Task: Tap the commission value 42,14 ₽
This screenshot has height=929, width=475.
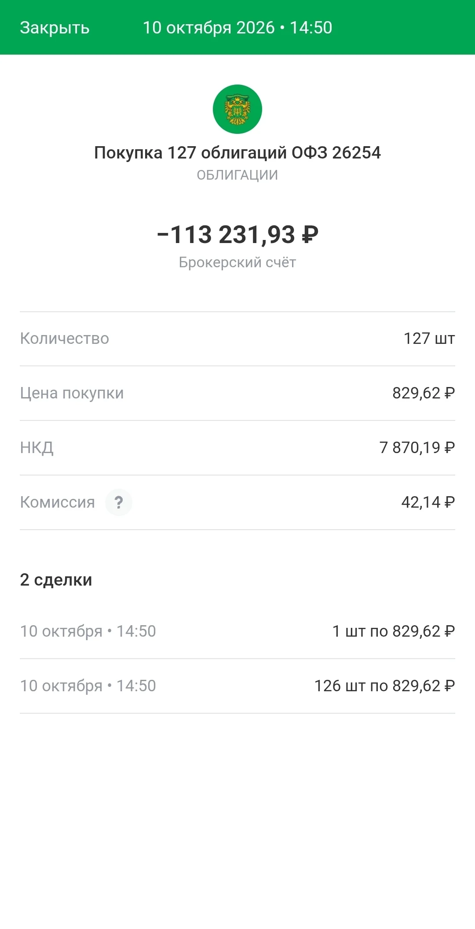Action: click(x=428, y=502)
